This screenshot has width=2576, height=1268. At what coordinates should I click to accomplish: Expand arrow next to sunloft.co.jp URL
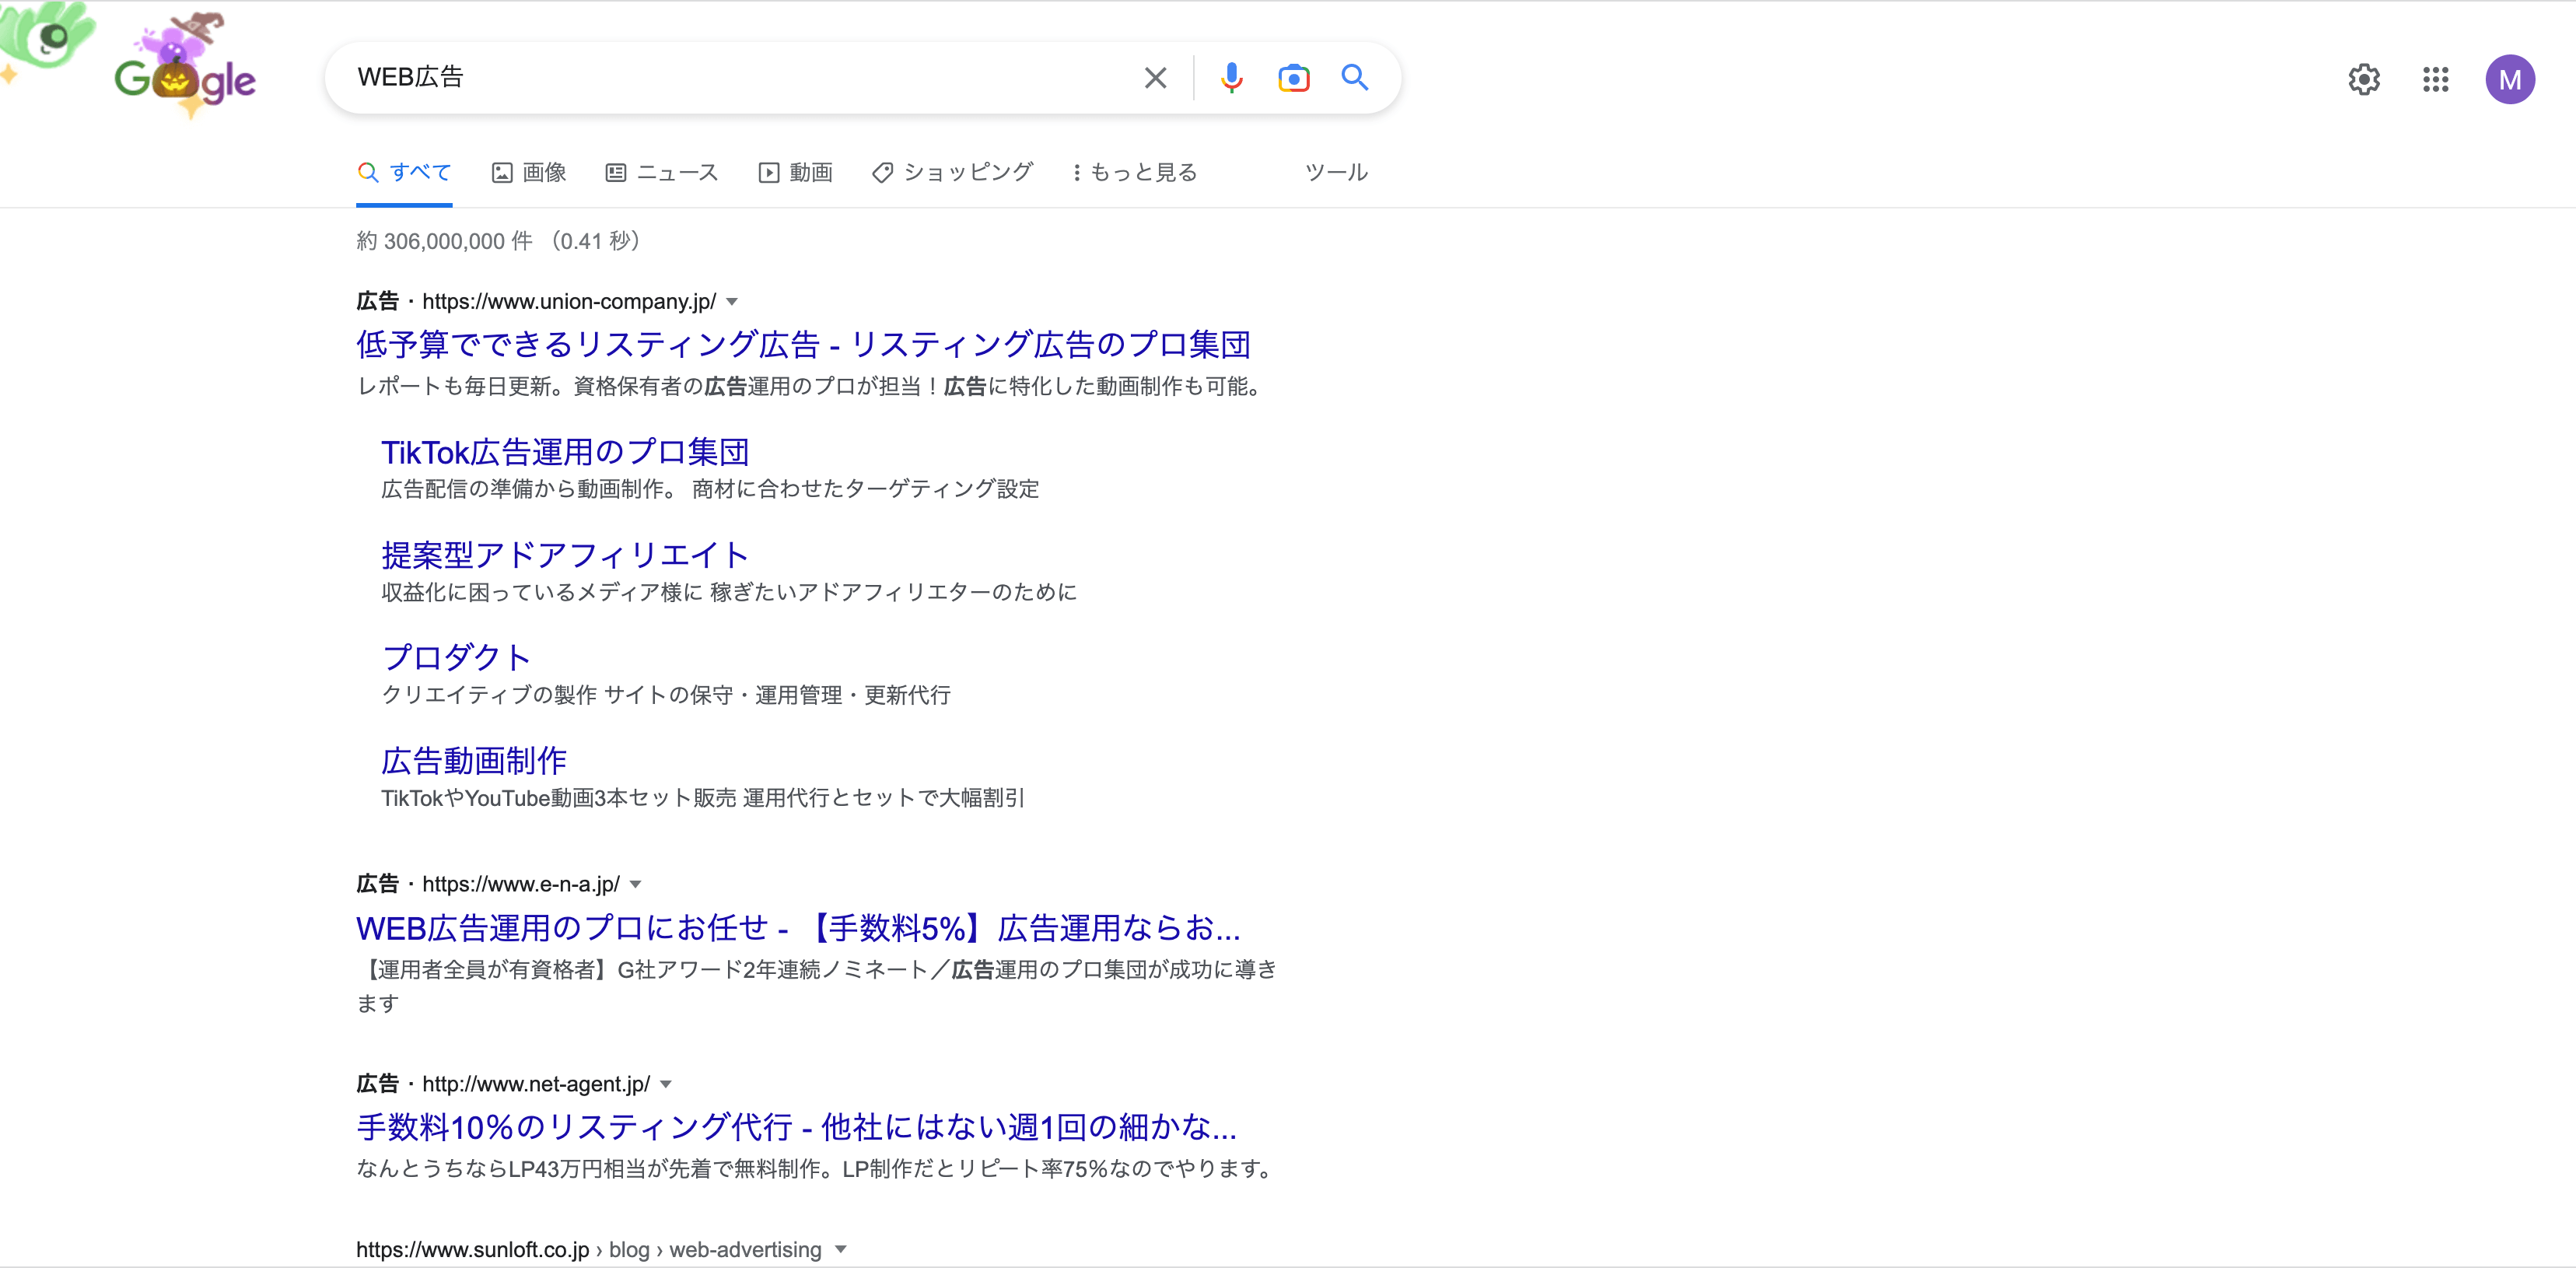click(841, 1249)
